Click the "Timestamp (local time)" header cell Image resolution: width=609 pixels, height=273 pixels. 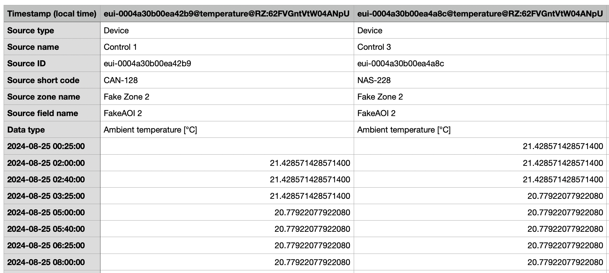(52, 14)
